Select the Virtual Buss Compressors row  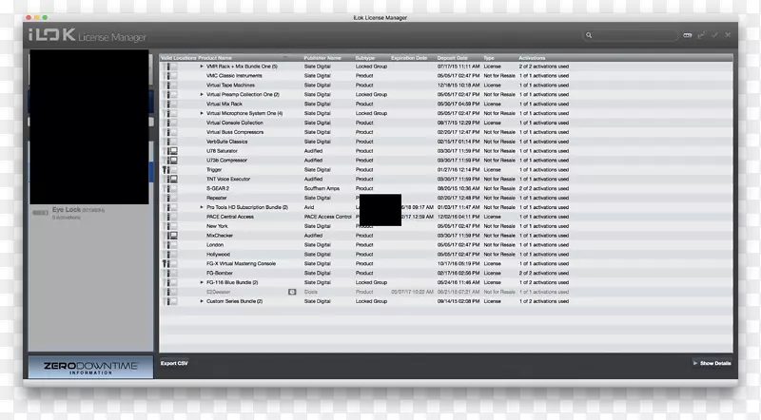pos(445,132)
